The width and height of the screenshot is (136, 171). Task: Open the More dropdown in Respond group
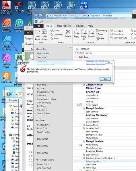[x=101, y=38]
